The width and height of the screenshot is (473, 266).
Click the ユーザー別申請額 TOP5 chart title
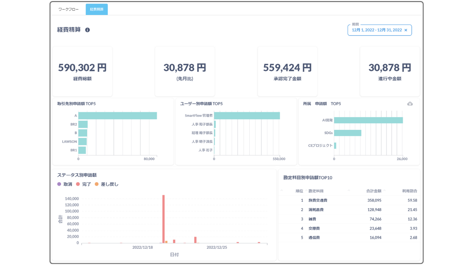[x=201, y=104]
